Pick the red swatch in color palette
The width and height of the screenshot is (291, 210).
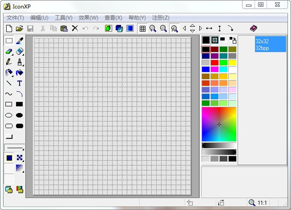tap(215, 63)
